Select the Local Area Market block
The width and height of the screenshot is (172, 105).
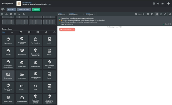22,99
